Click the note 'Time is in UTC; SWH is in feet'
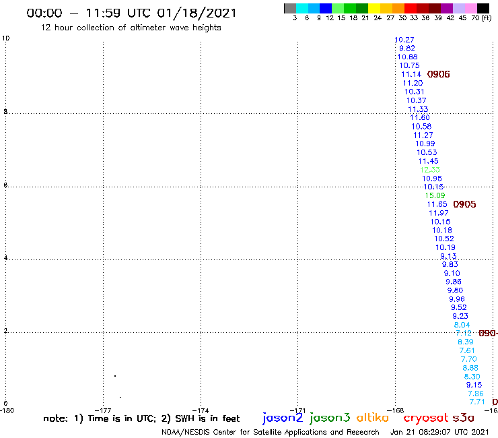The height and width of the screenshot is (438, 498). point(141,418)
